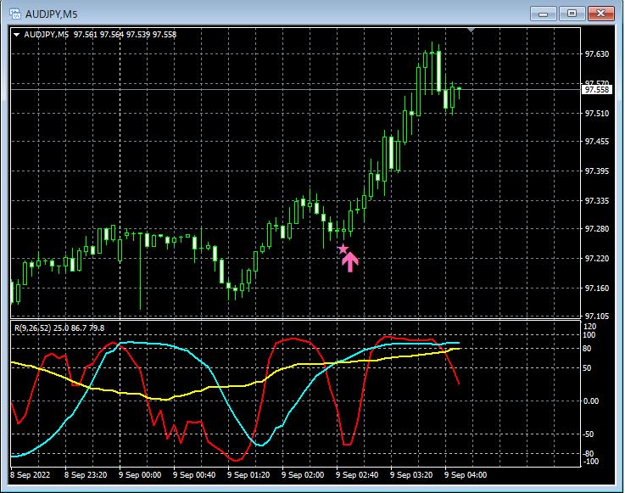This screenshot has height=493, width=625.
Task: Click the indicator scale value 80
Action: coord(587,349)
